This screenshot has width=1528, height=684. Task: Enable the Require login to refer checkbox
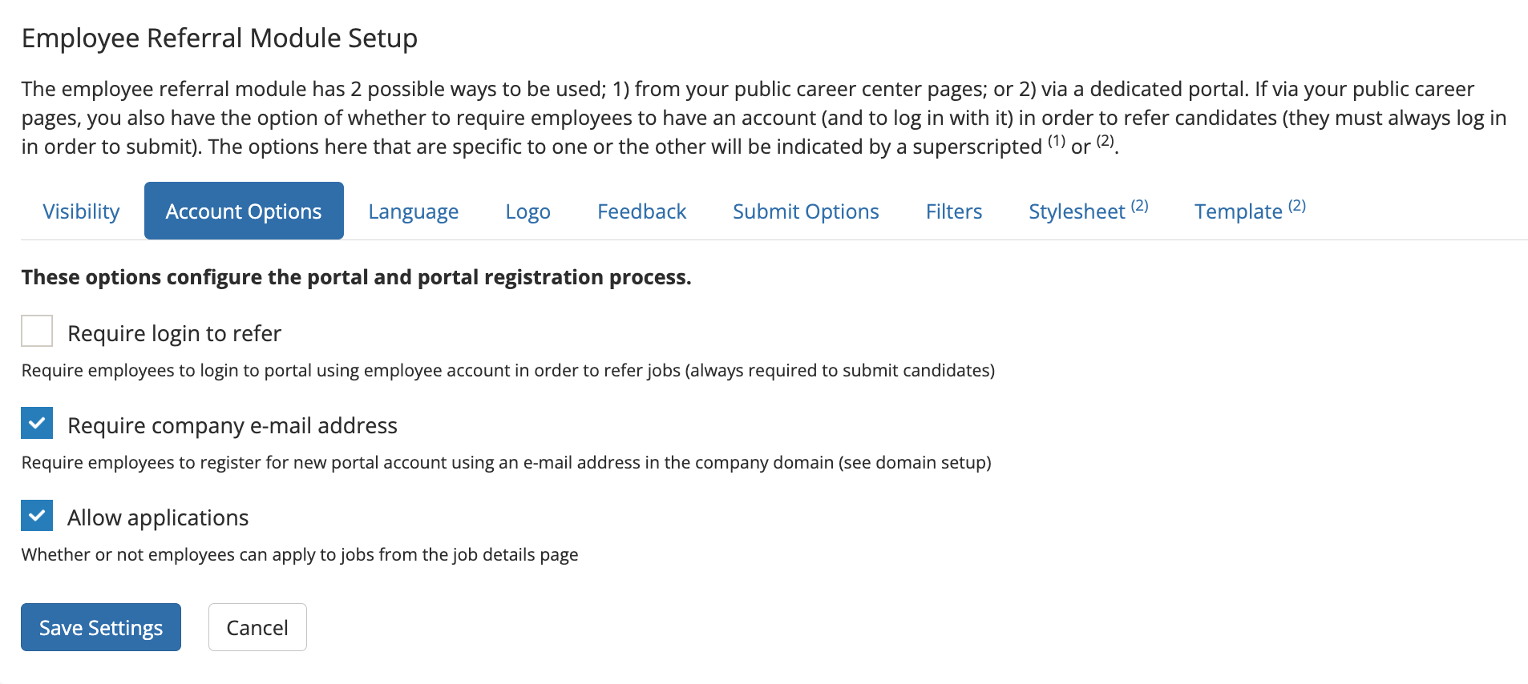pos(37,332)
